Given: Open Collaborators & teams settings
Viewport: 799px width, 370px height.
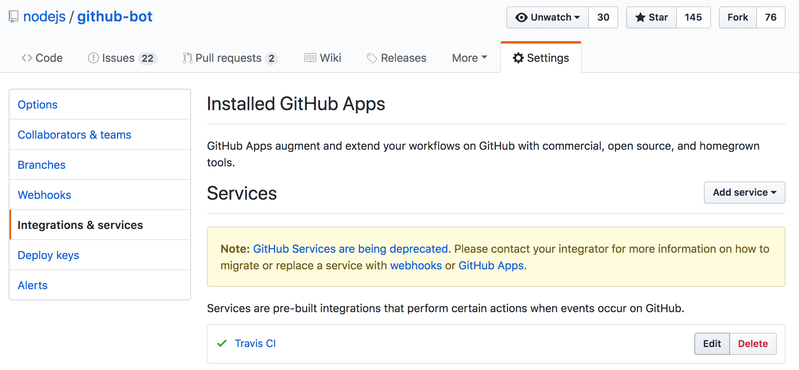Looking at the screenshot, I should pyautogui.click(x=75, y=135).
